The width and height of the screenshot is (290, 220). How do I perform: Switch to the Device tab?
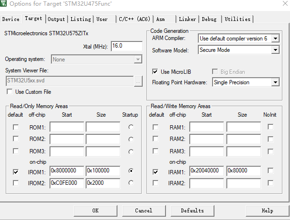[x=11, y=19]
